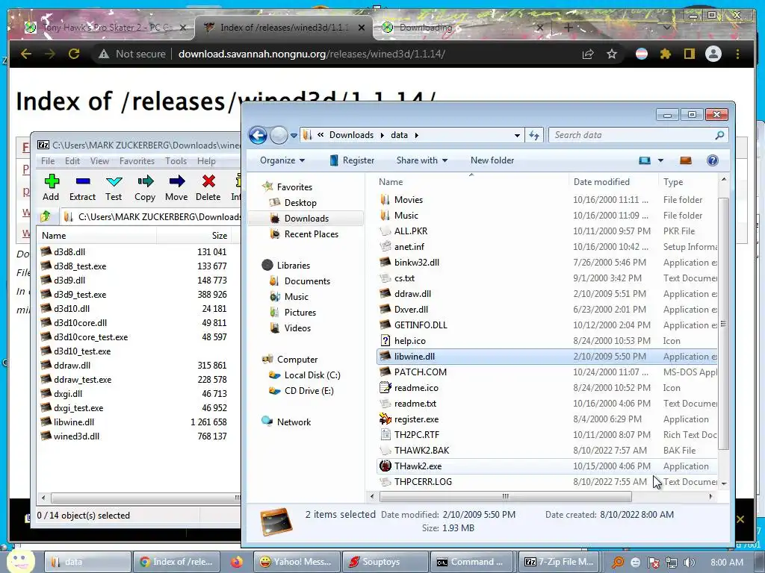
Task: Switch to the Downloading Chrome tab
Action: click(x=459, y=28)
